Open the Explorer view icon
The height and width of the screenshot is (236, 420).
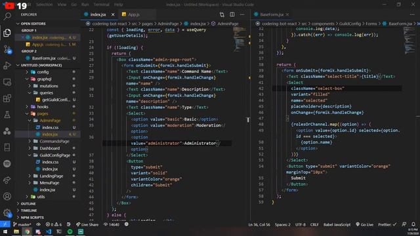click(7, 33)
